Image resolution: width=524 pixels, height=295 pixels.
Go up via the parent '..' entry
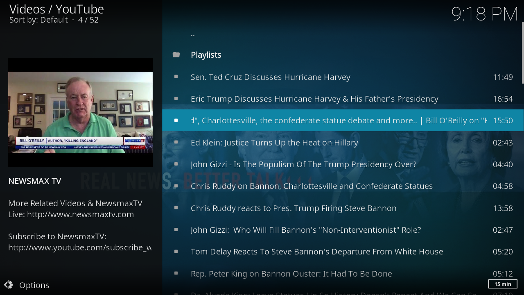(193, 34)
